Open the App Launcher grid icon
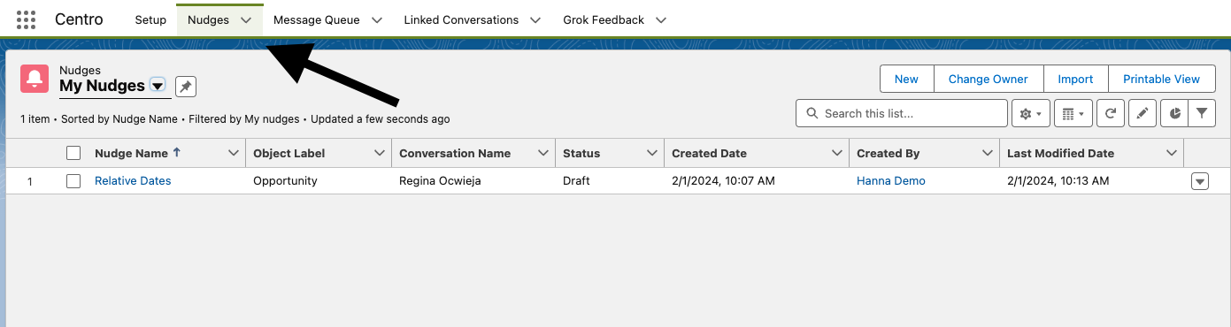 coord(27,19)
